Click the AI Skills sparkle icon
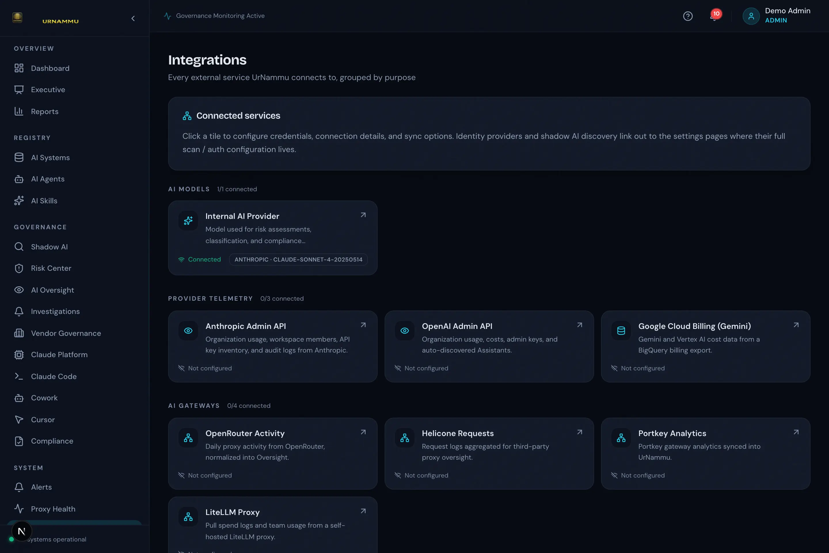The image size is (829, 553). (19, 201)
